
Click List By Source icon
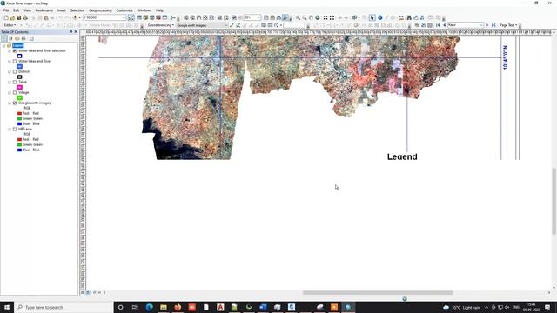(x=10, y=38)
